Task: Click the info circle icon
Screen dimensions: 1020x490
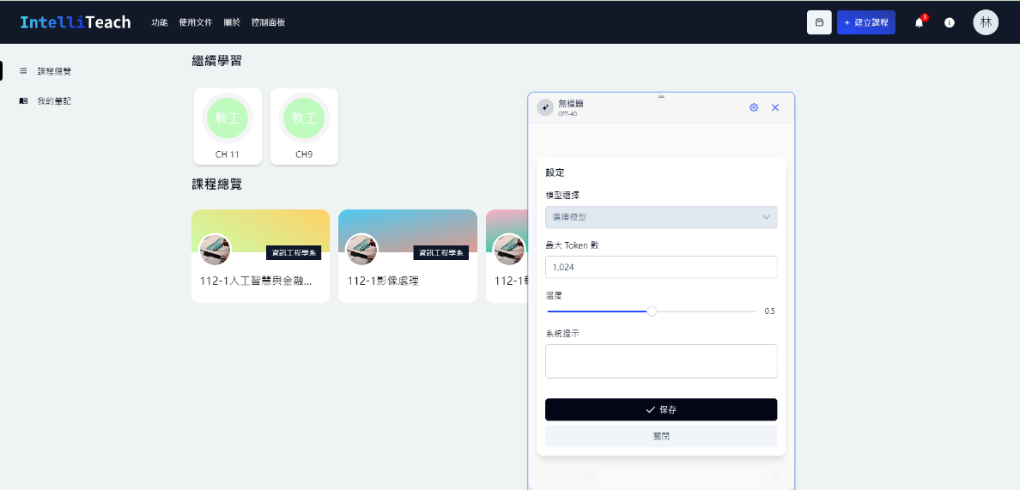Action: tap(949, 22)
